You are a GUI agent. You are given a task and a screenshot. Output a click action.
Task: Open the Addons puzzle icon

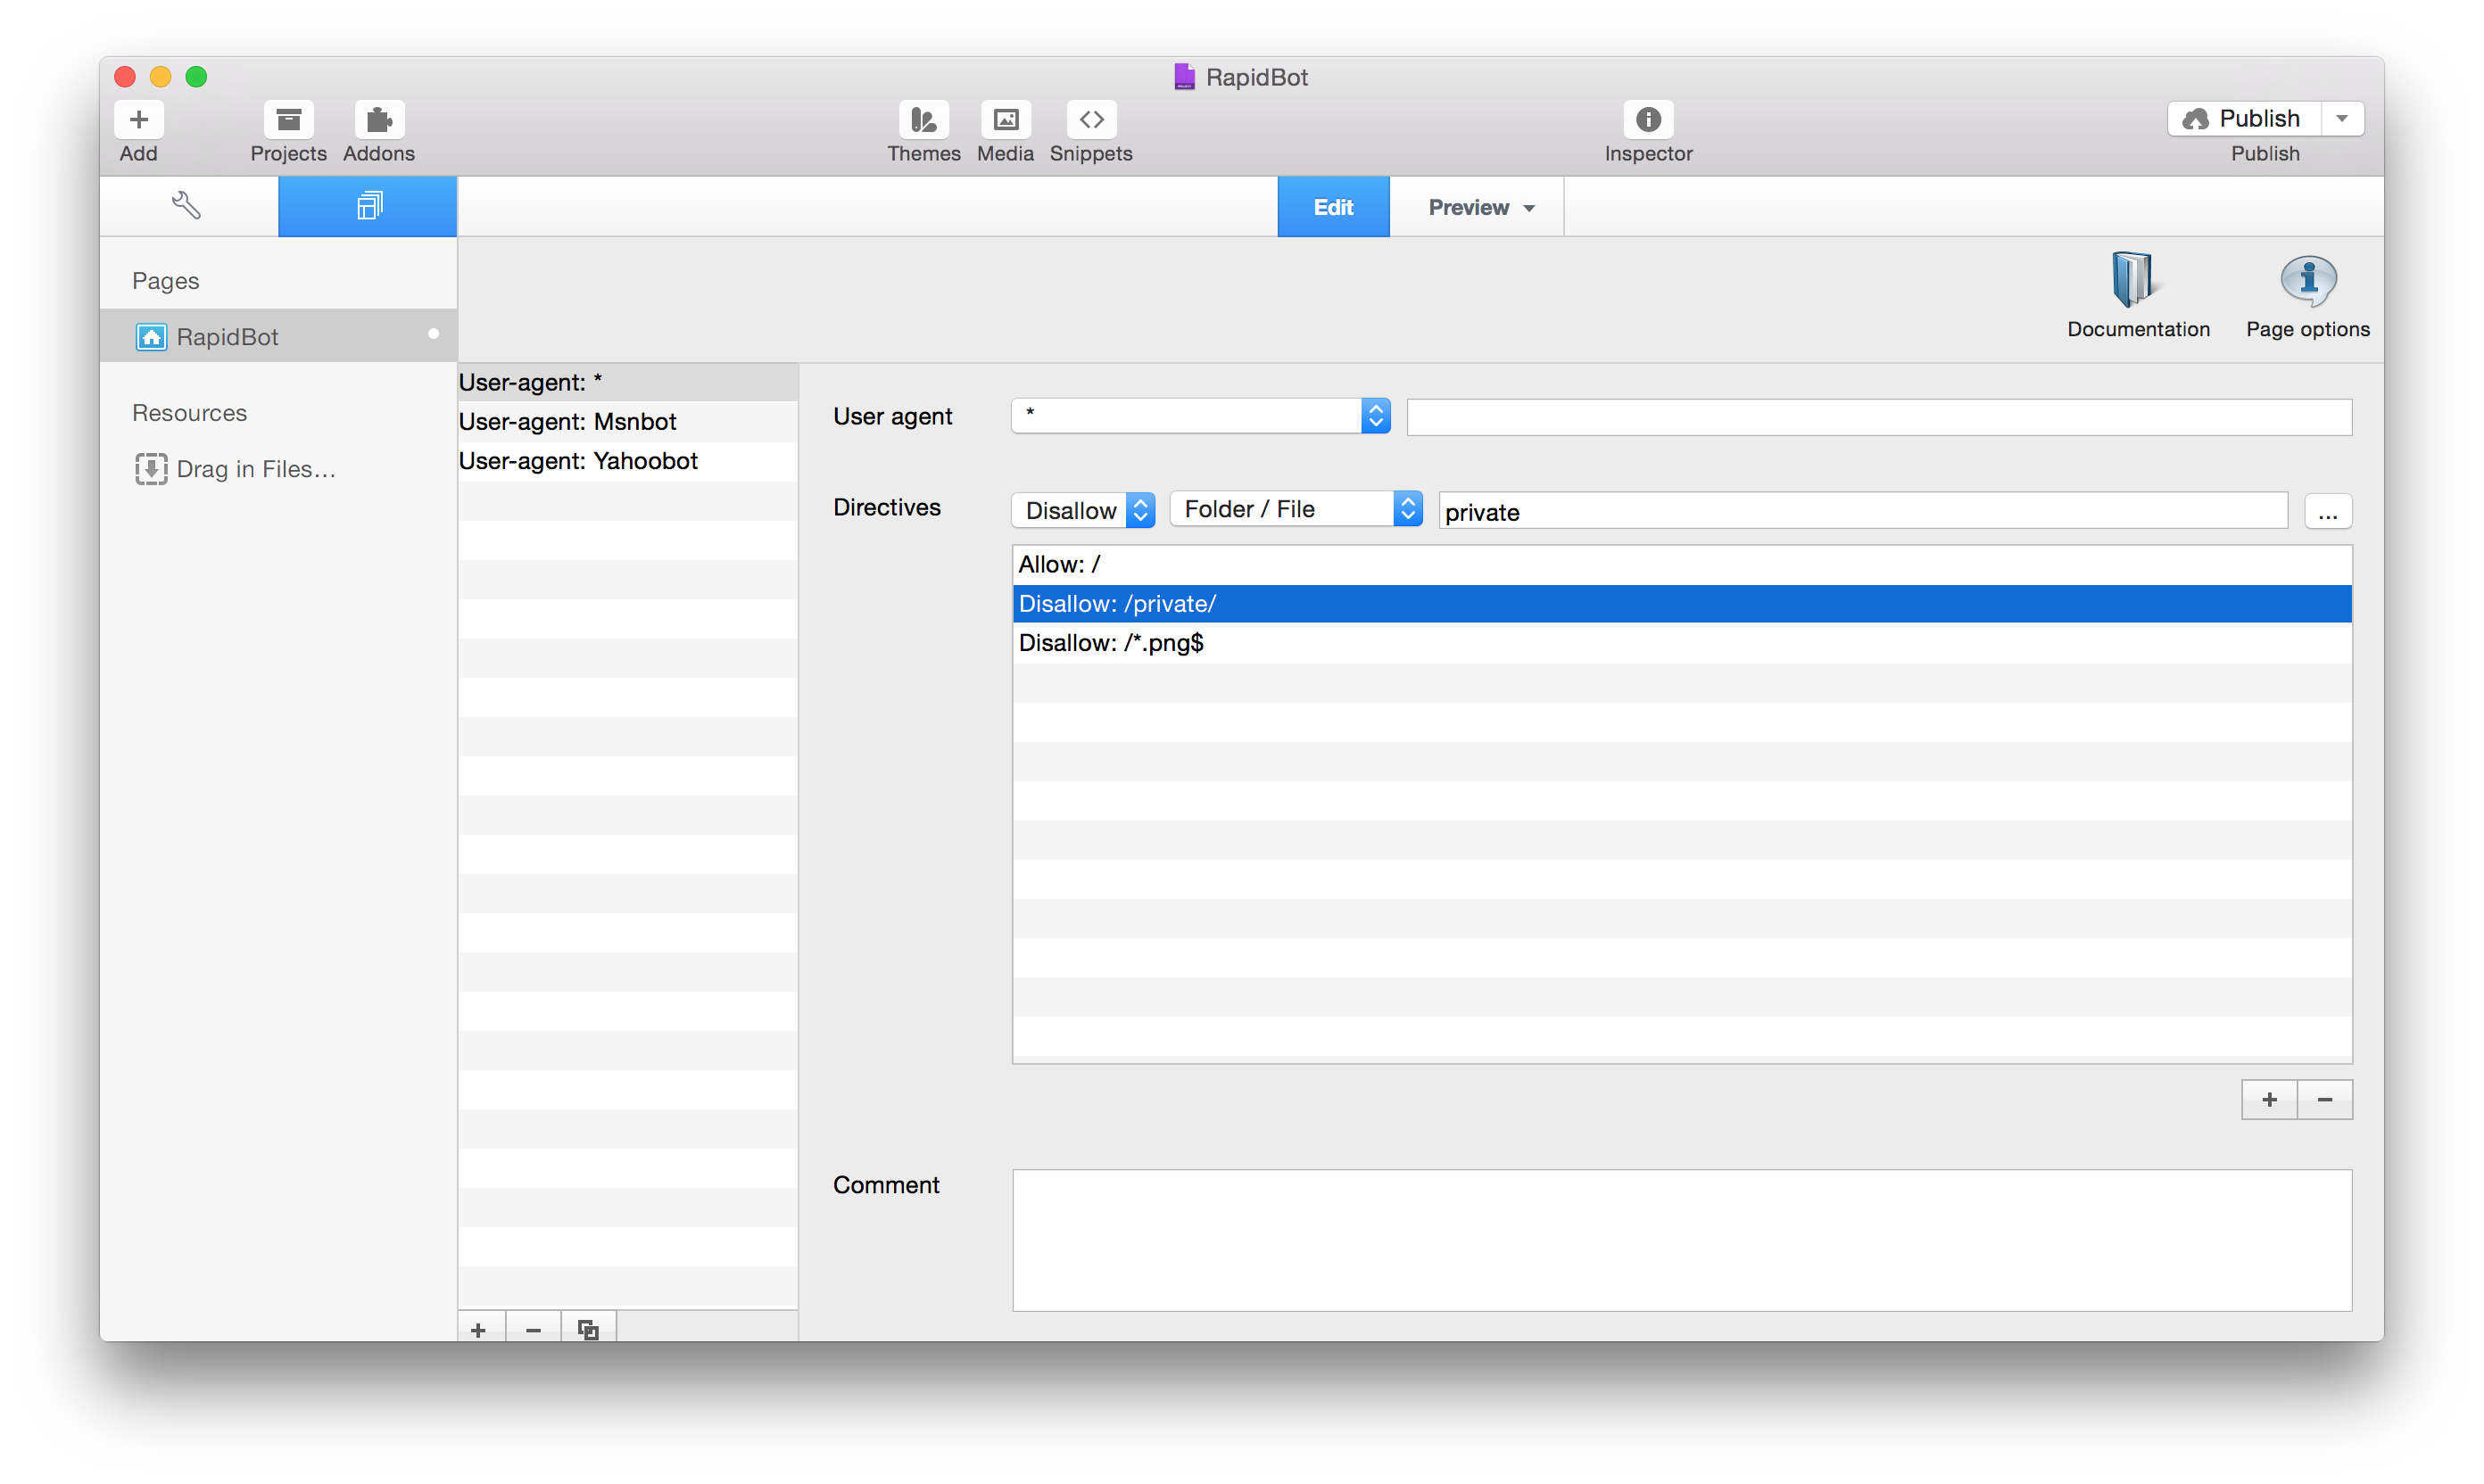[x=378, y=120]
